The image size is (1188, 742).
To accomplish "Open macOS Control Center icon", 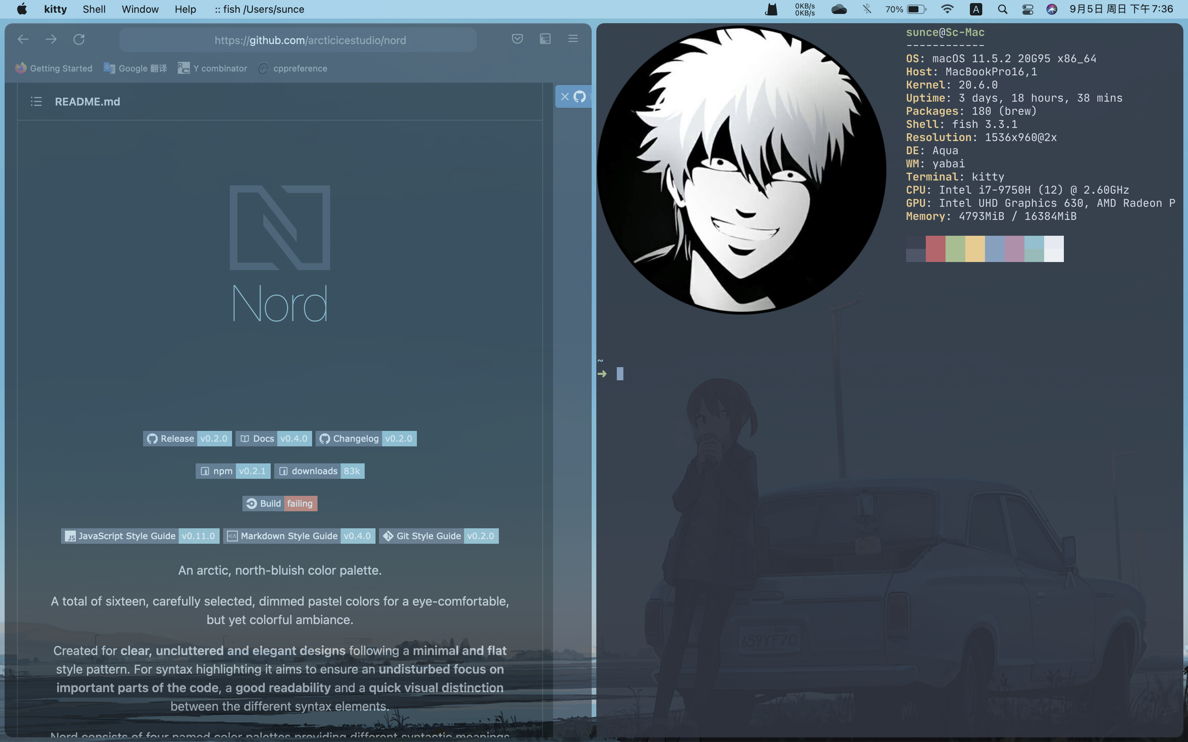I will pos(1028,9).
